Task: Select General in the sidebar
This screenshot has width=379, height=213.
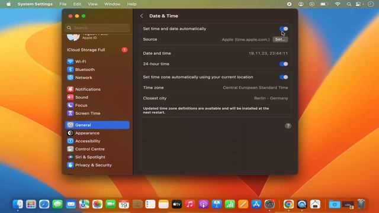Action: pyautogui.click(x=97, y=125)
